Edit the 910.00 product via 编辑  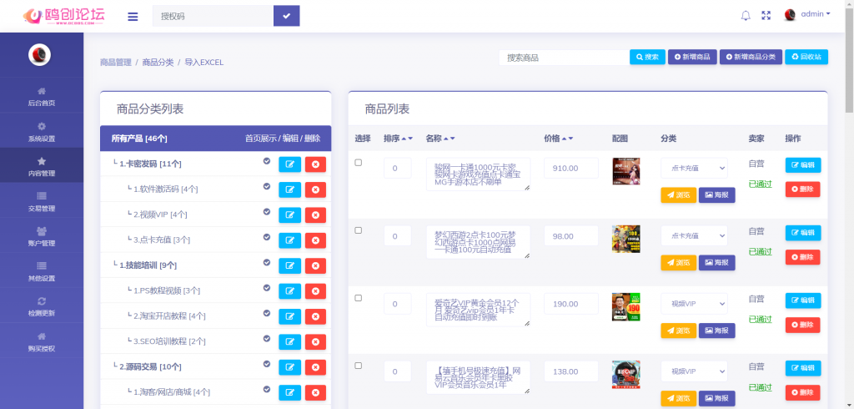(x=803, y=165)
